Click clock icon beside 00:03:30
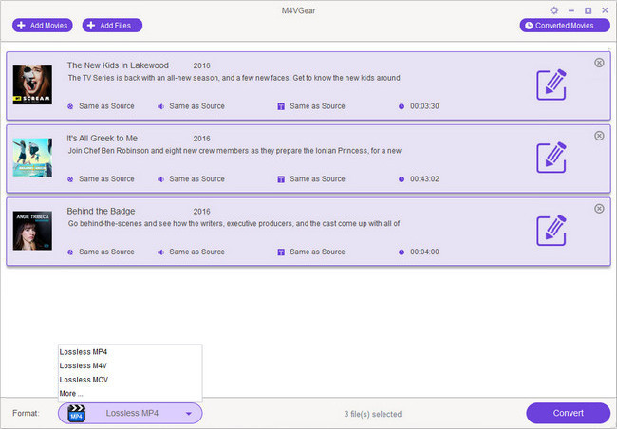Image resolution: width=617 pixels, height=429 pixels. (x=402, y=106)
